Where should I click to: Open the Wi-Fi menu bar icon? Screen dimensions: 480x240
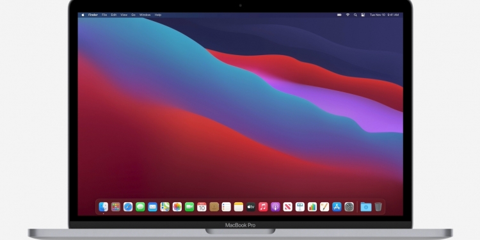click(x=348, y=15)
